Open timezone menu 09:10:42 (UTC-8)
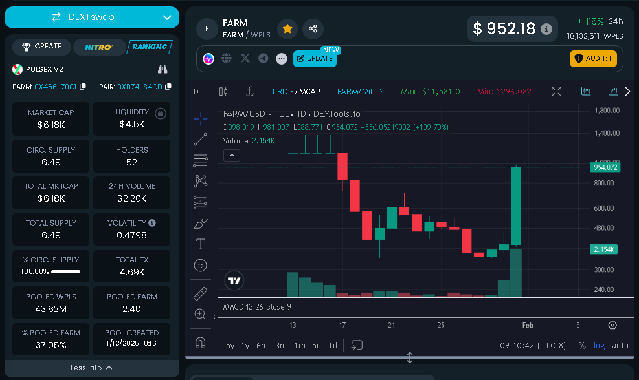 click(x=533, y=345)
